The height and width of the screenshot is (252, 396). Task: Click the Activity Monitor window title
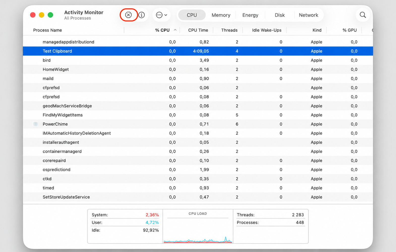tap(84, 12)
